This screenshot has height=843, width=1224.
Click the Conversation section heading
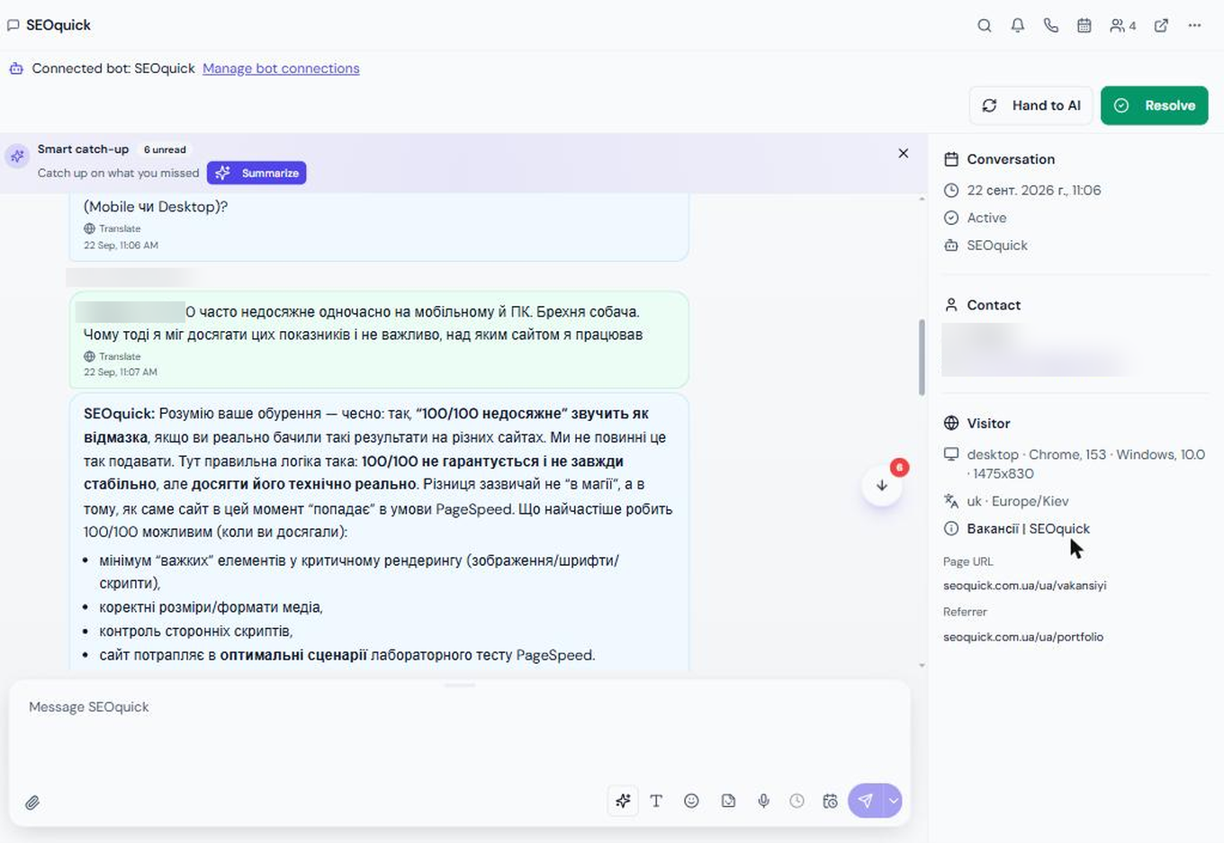1010,159
